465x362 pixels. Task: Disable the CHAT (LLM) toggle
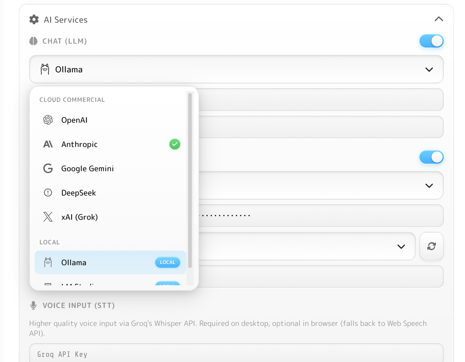[x=431, y=41]
